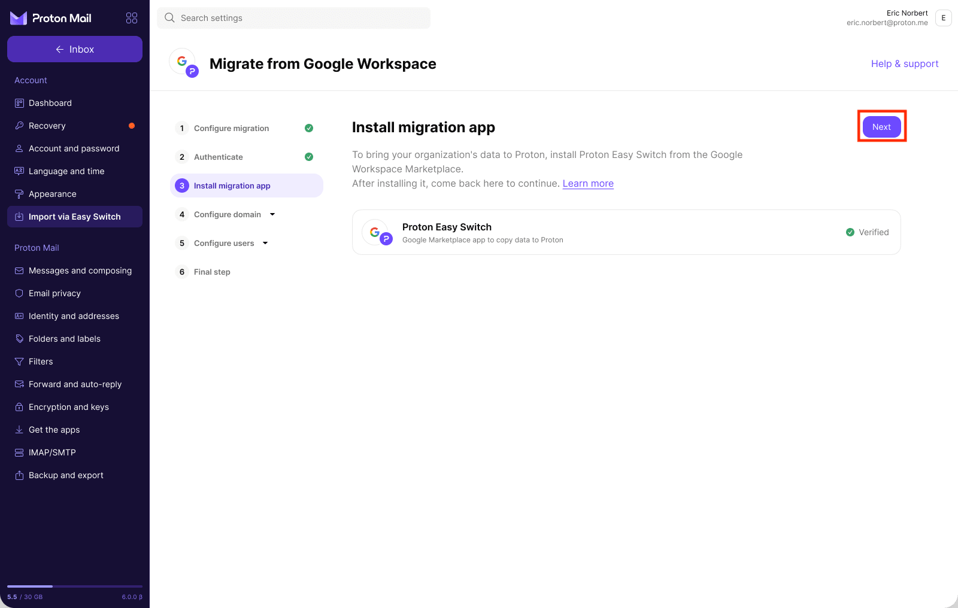Open Folders and labels settings
Viewport: 958px width, 608px height.
pyautogui.click(x=75, y=339)
